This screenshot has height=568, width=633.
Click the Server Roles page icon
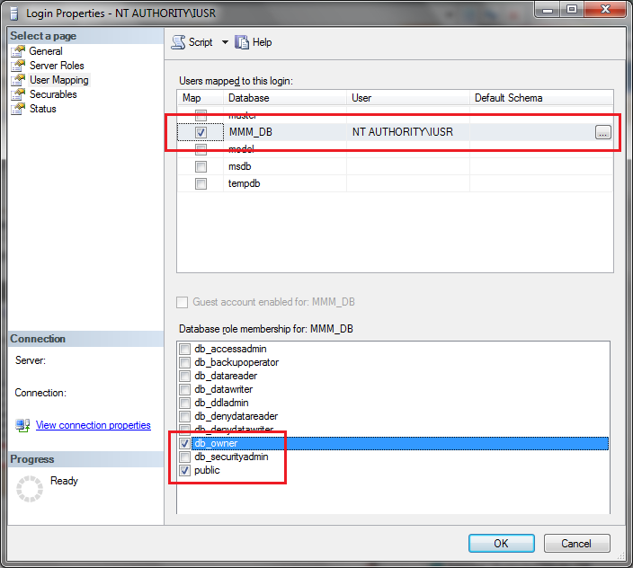tap(18, 66)
